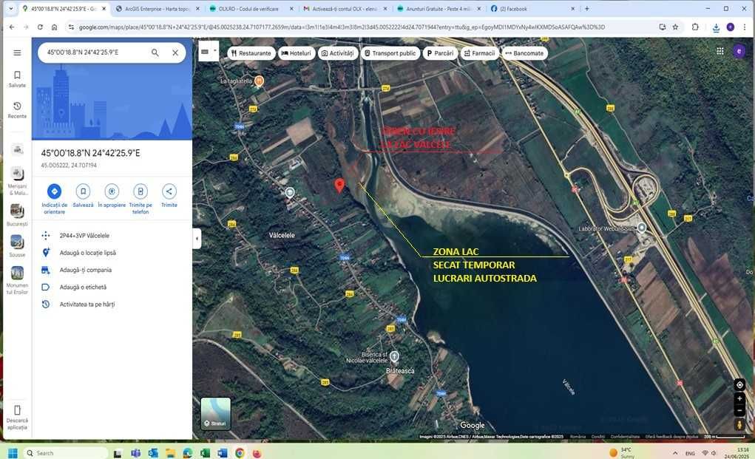Choose Adaugă o locație lipsă

(x=88, y=253)
